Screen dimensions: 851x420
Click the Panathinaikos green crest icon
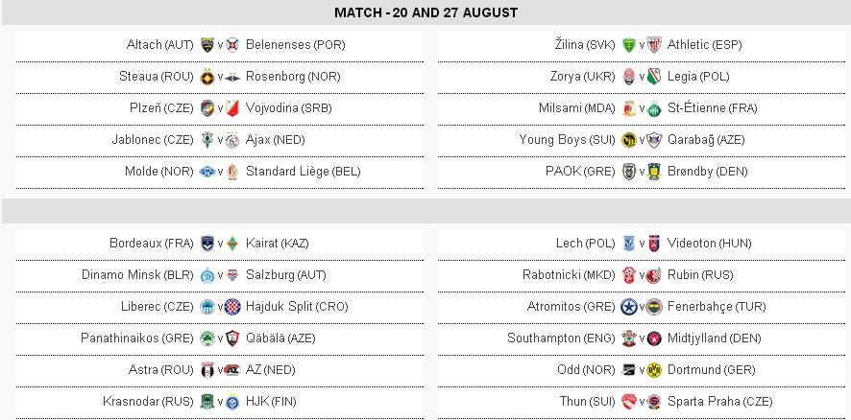pos(207,338)
